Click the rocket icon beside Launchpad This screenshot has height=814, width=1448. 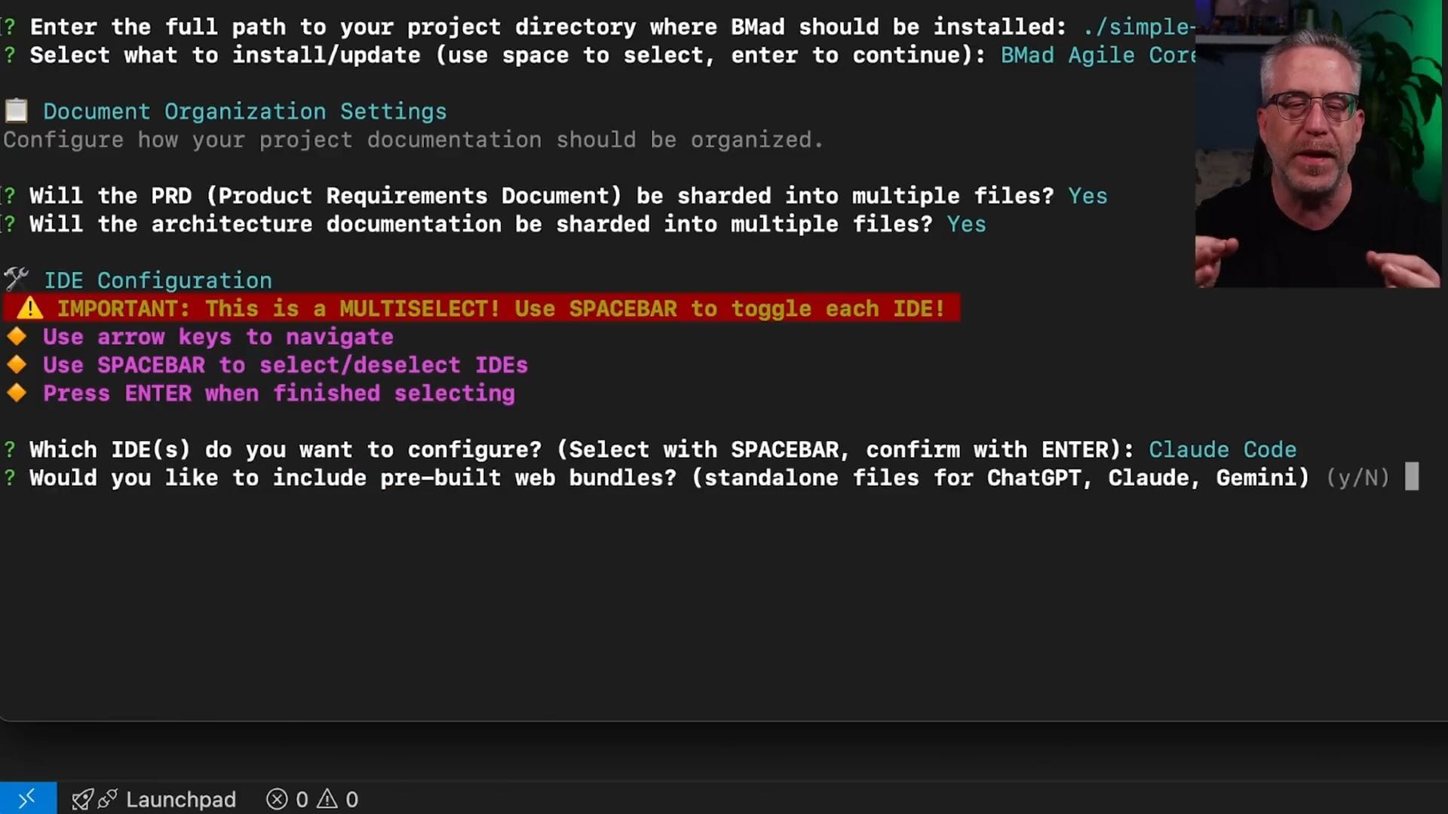pyautogui.click(x=82, y=799)
